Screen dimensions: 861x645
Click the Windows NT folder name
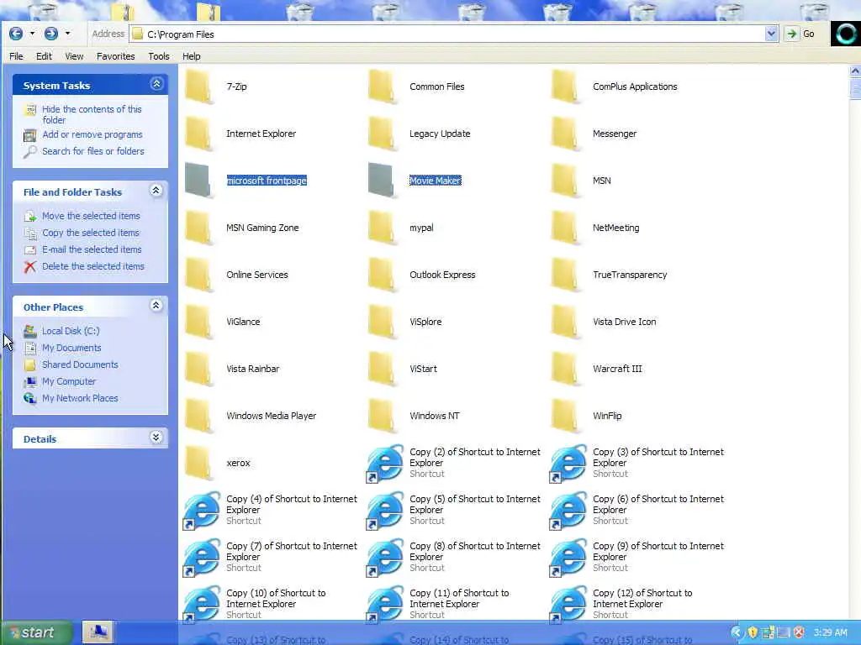click(x=435, y=416)
